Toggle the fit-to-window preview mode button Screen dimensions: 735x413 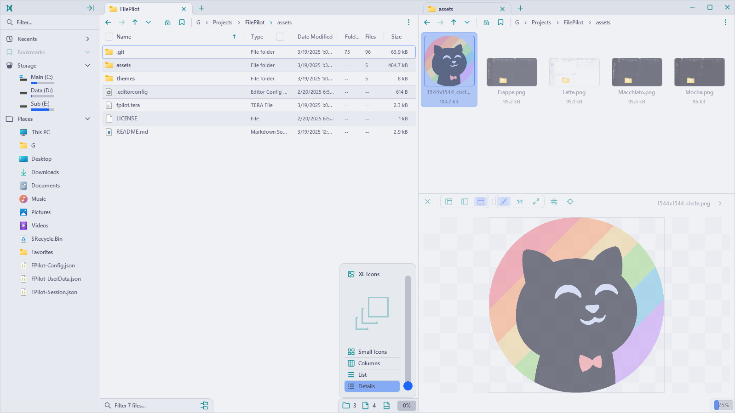coord(504,202)
